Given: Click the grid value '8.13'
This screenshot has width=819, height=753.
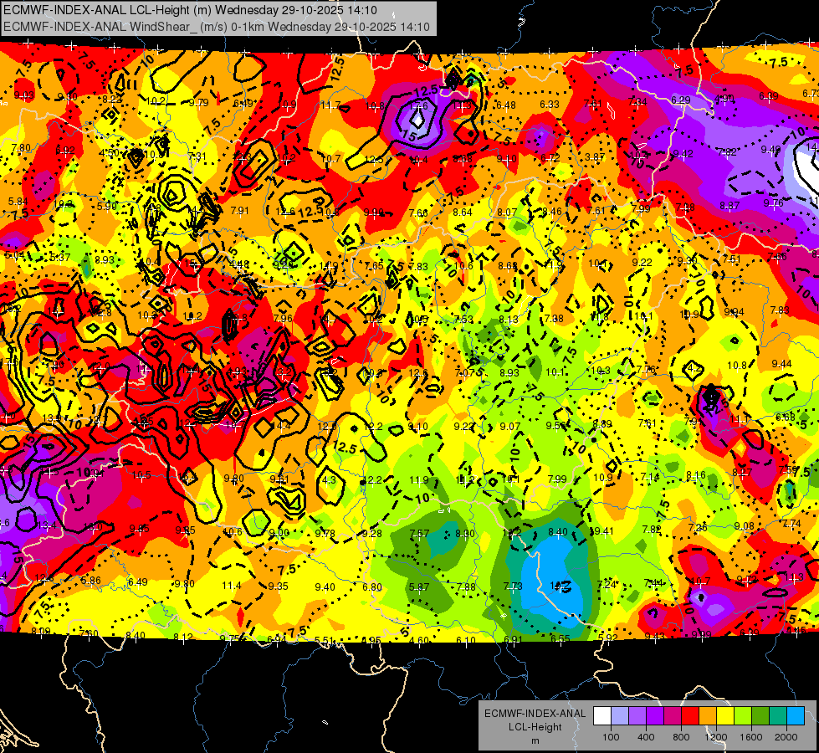Looking at the screenshot, I should pos(509,320).
